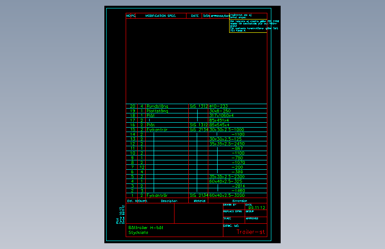Click the title 'Båttrailer H-båt'
The height and width of the screenshot is (249, 385).
click(146, 227)
